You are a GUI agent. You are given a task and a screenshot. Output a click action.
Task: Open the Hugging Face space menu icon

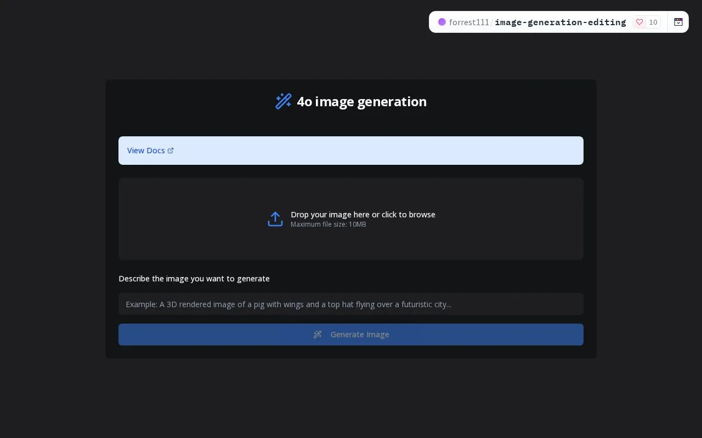tap(678, 22)
